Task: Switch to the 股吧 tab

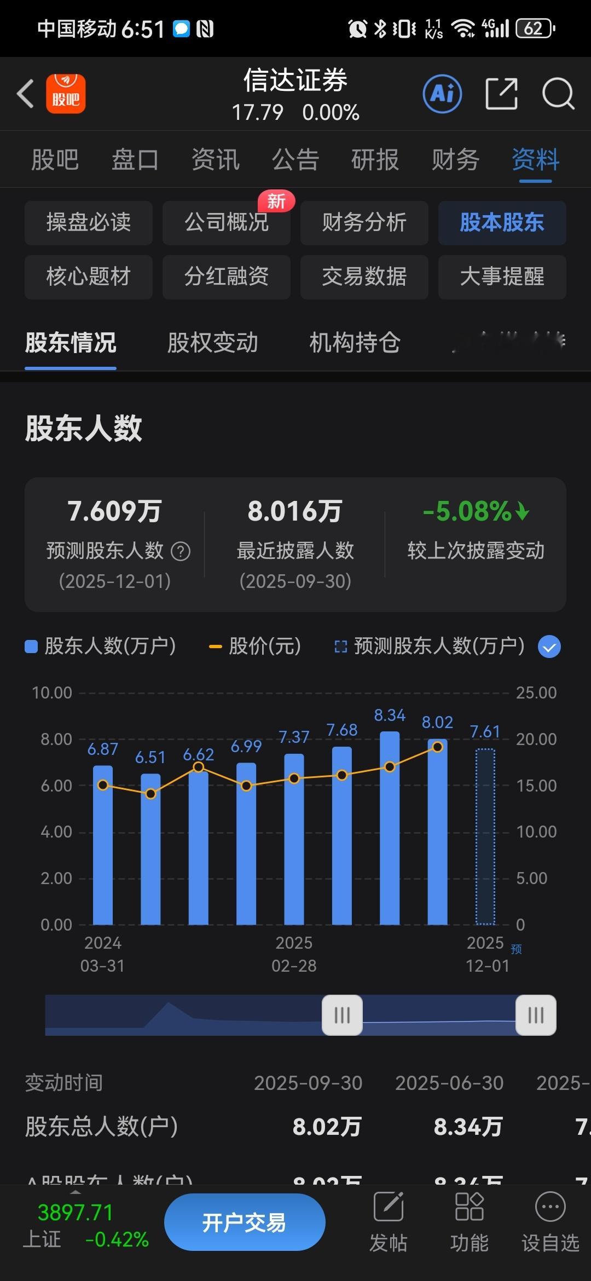Action: [55, 160]
